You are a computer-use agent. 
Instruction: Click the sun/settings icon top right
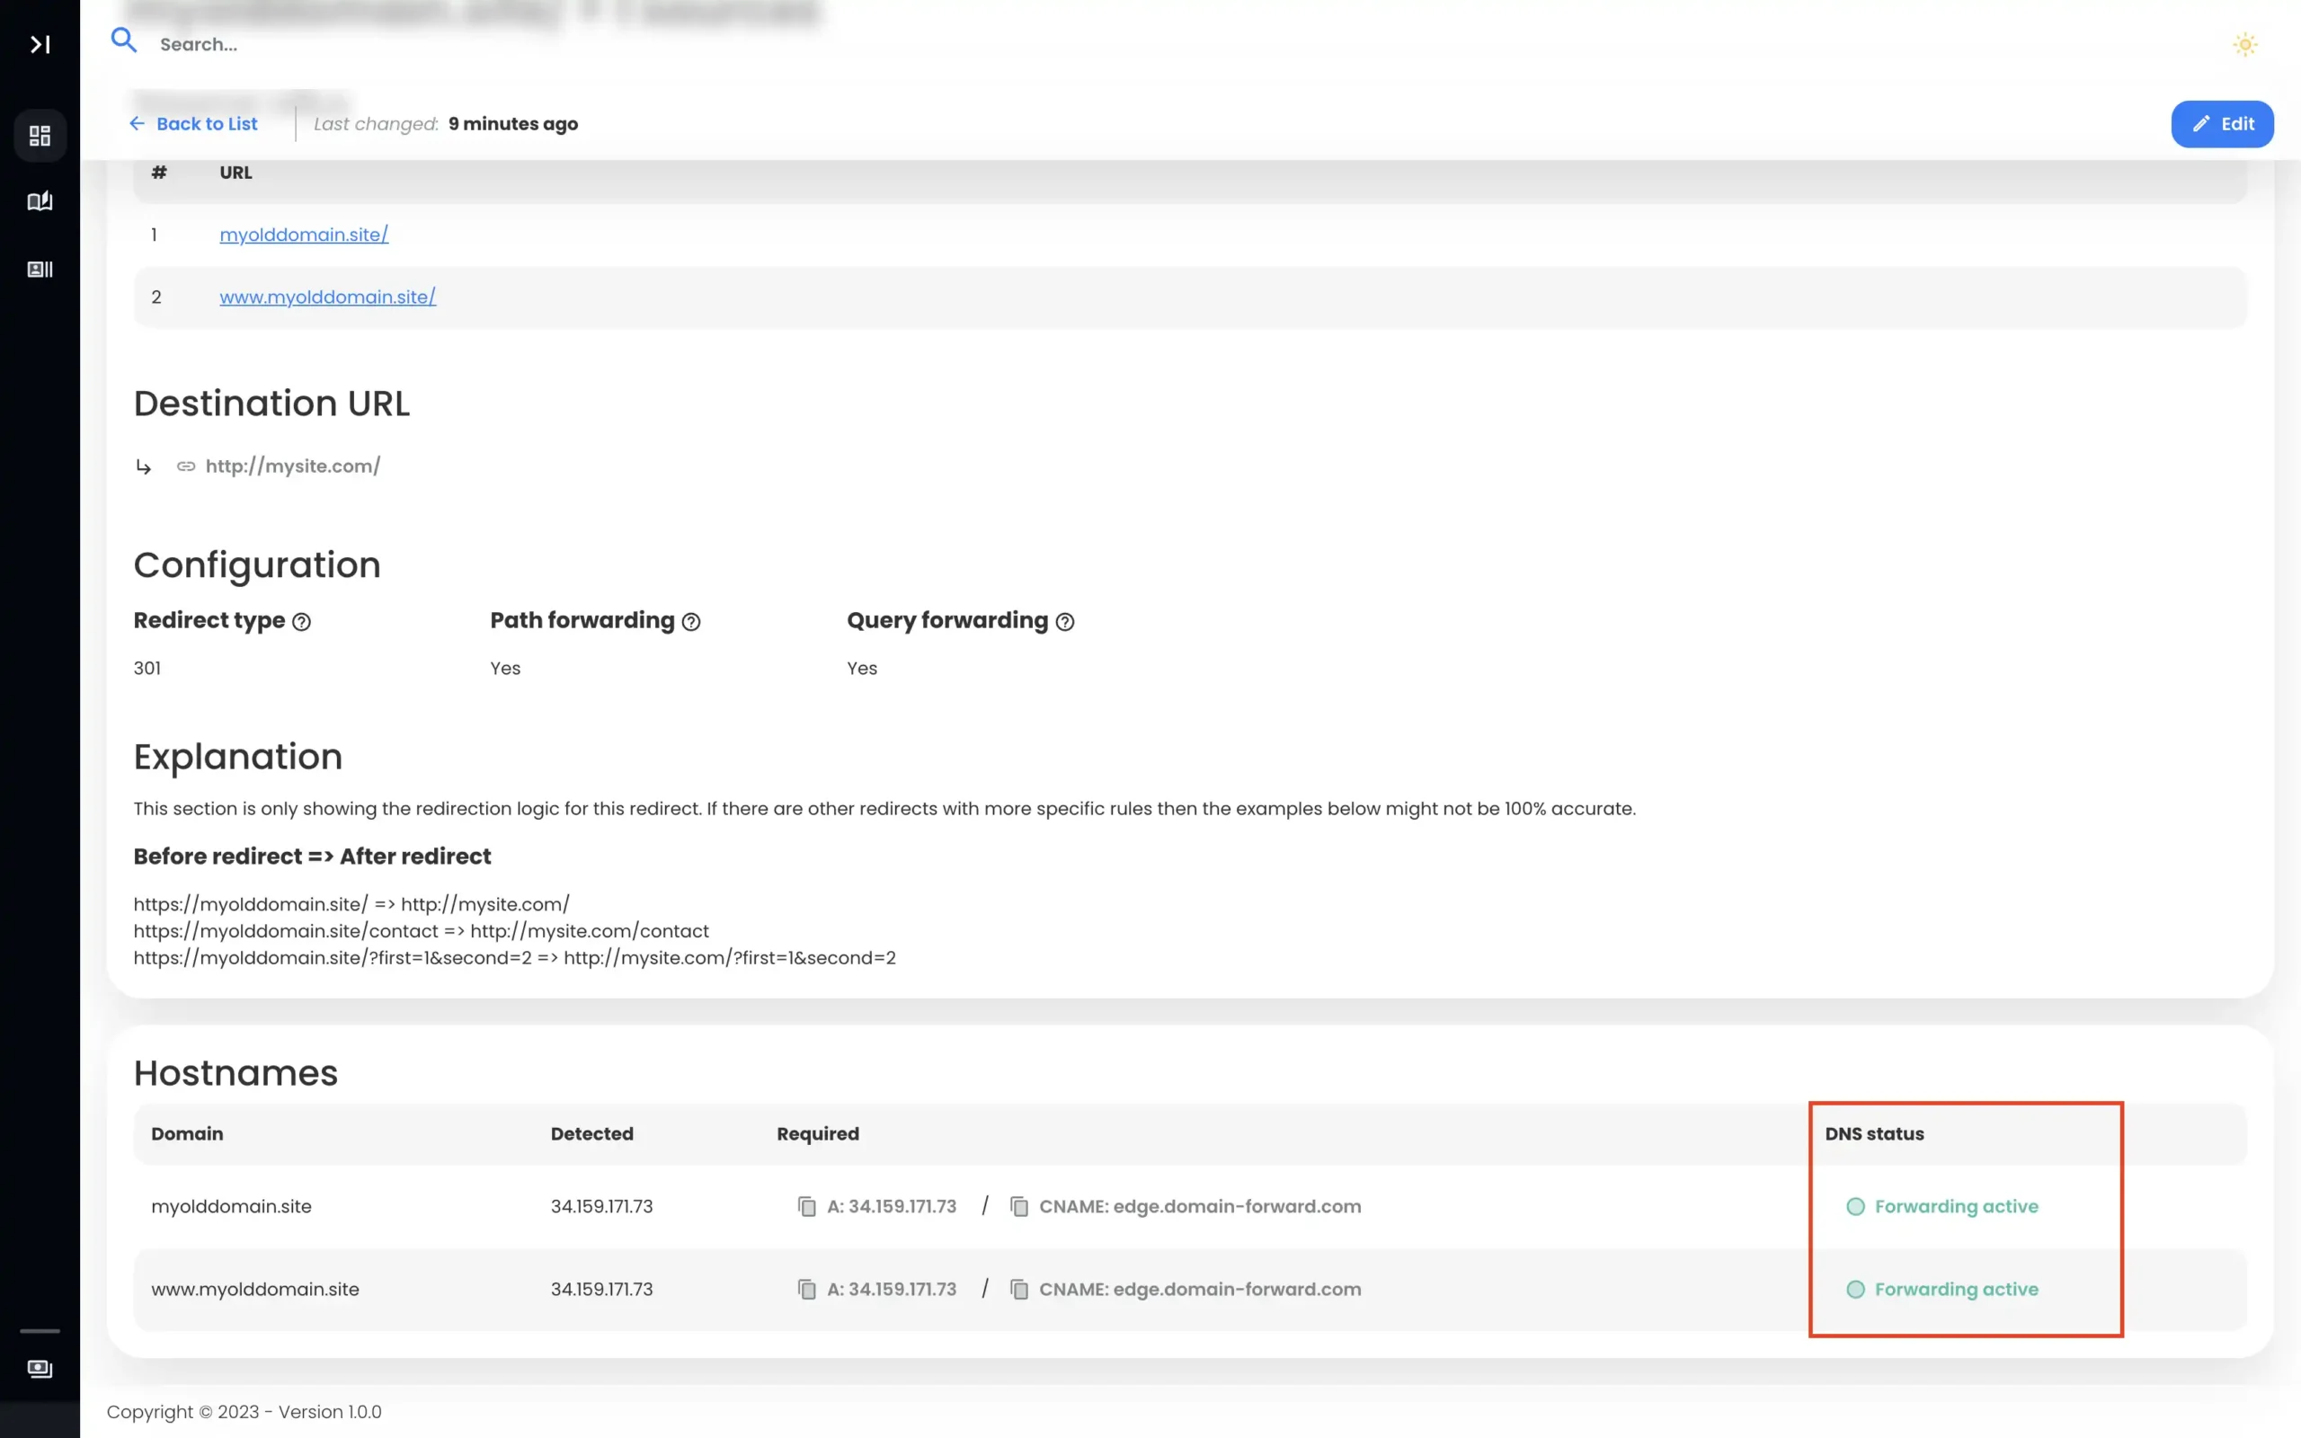tap(2244, 43)
